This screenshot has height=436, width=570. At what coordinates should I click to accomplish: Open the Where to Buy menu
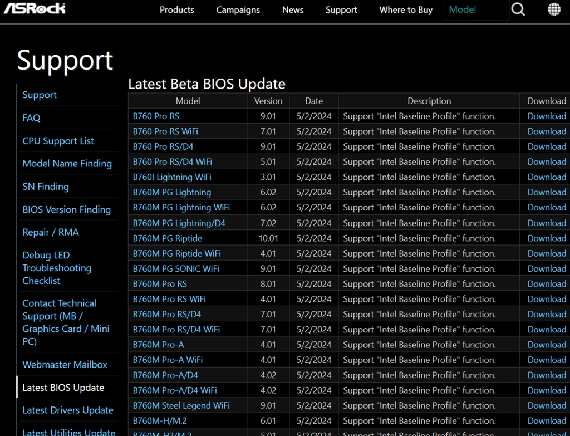point(406,10)
